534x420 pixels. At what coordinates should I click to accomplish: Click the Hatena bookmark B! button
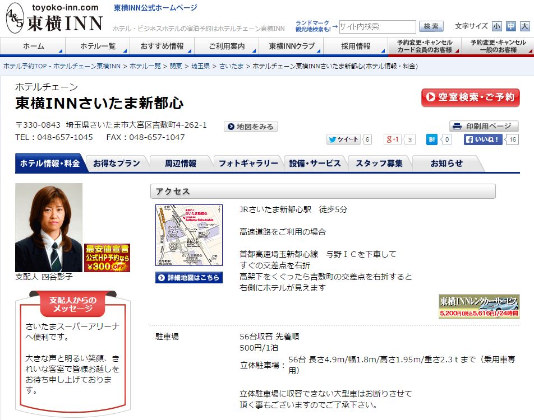tap(432, 139)
